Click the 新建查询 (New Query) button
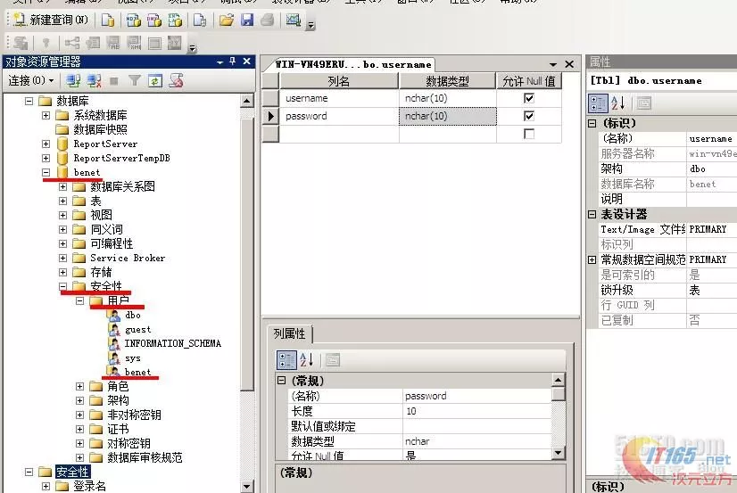 (52, 20)
